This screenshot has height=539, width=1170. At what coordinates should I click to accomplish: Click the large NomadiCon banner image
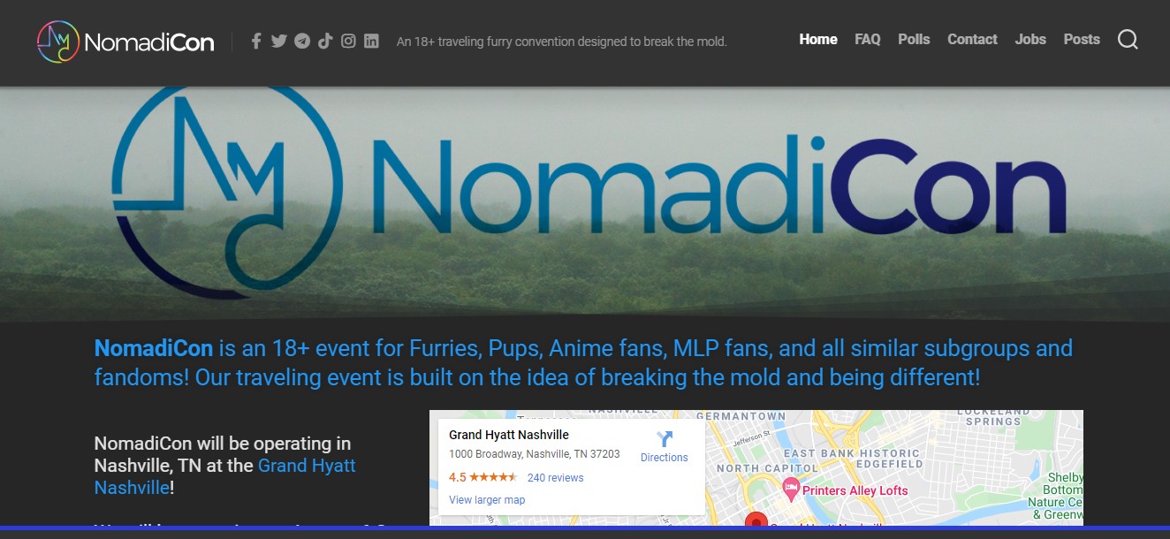pos(585,203)
